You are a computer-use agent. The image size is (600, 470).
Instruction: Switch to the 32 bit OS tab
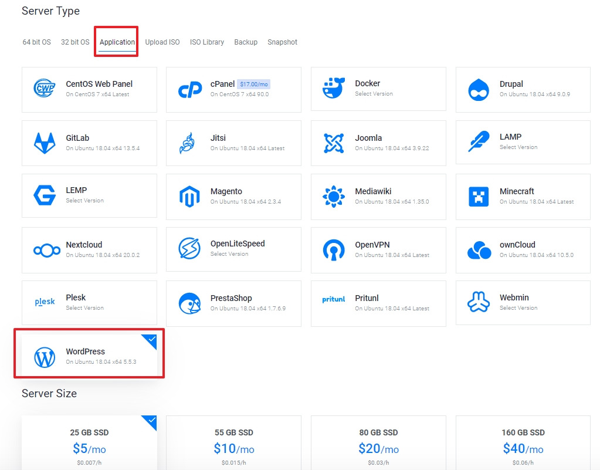pos(75,42)
